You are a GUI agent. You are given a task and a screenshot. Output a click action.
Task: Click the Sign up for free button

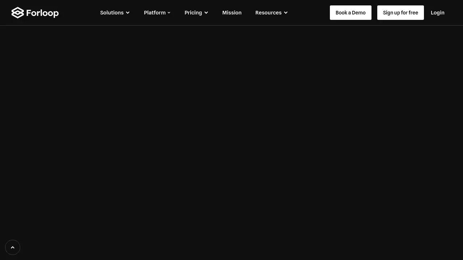[x=400, y=13]
